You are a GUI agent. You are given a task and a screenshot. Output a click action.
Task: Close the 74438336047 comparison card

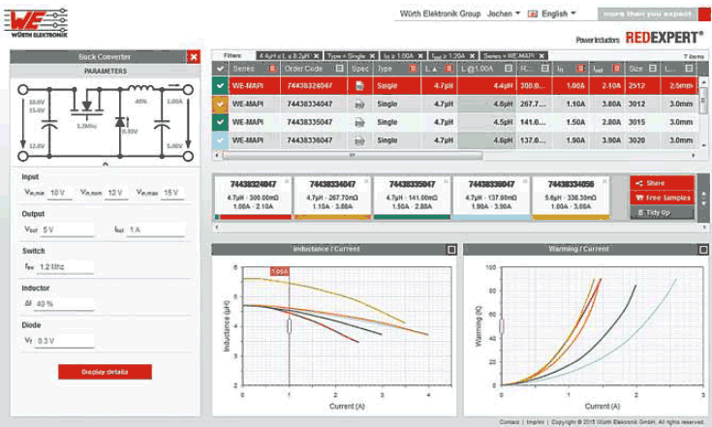pyautogui.click(x=525, y=181)
